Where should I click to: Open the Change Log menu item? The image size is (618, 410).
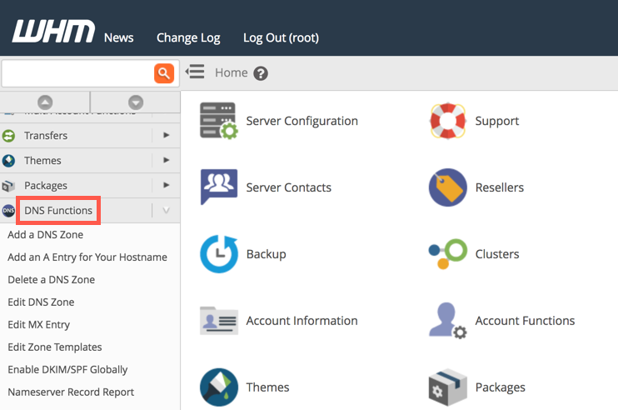point(188,37)
